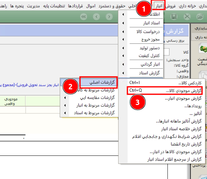Screen dimensions: 207x179
Task: Click the money bills sidebar icon
Action: (x=203, y=48)
